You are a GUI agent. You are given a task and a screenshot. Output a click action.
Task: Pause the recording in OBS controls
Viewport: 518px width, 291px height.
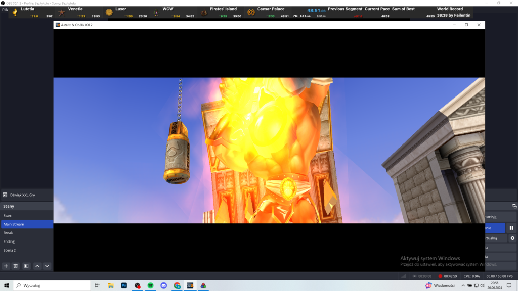(x=511, y=228)
